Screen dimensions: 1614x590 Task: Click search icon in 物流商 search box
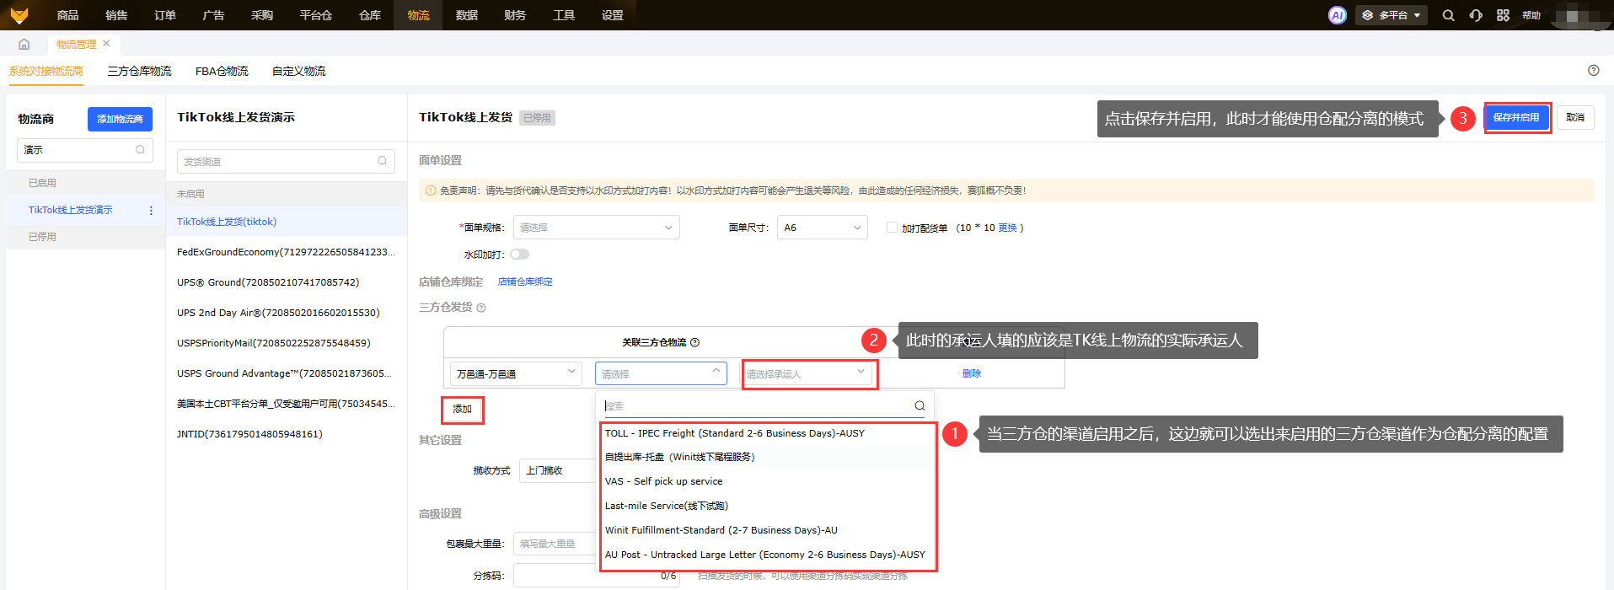(140, 150)
